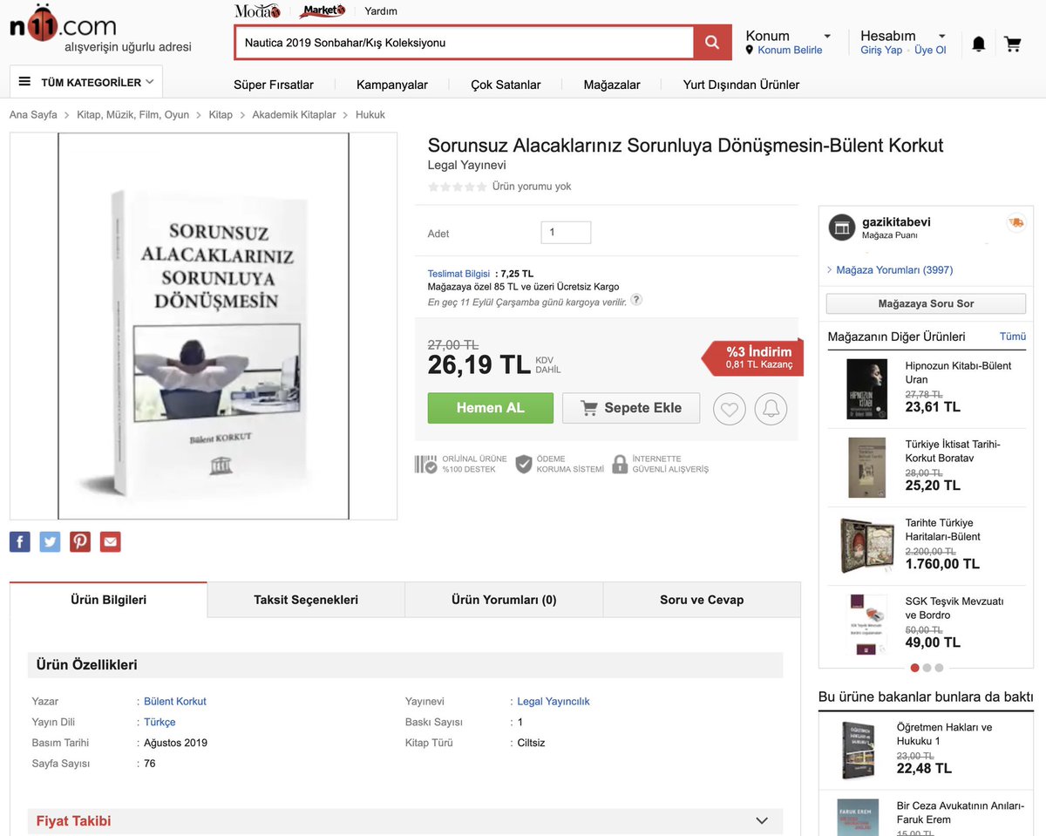Share product via email icon
Image resolution: width=1046 pixels, height=836 pixels.
coord(111,541)
